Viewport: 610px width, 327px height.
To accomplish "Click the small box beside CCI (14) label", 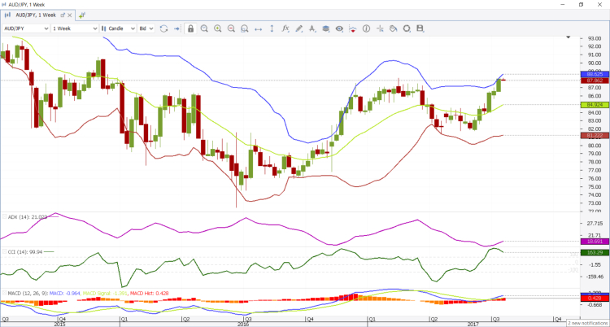I will click(x=4, y=252).
